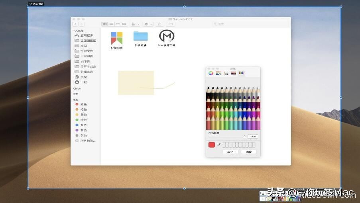Switch Finder to icon view
This screenshot has height=203, width=360.
click(x=105, y=24)
